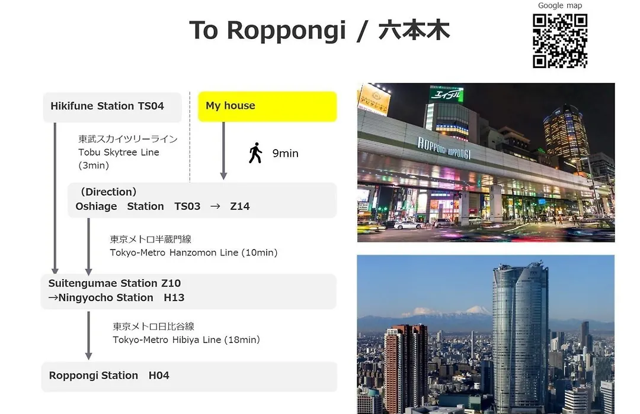Viewport: 640px width, 414px height.
Task: Click 'Oshiage Station TS03 → Z14' row
Action: tap(162, 206)
